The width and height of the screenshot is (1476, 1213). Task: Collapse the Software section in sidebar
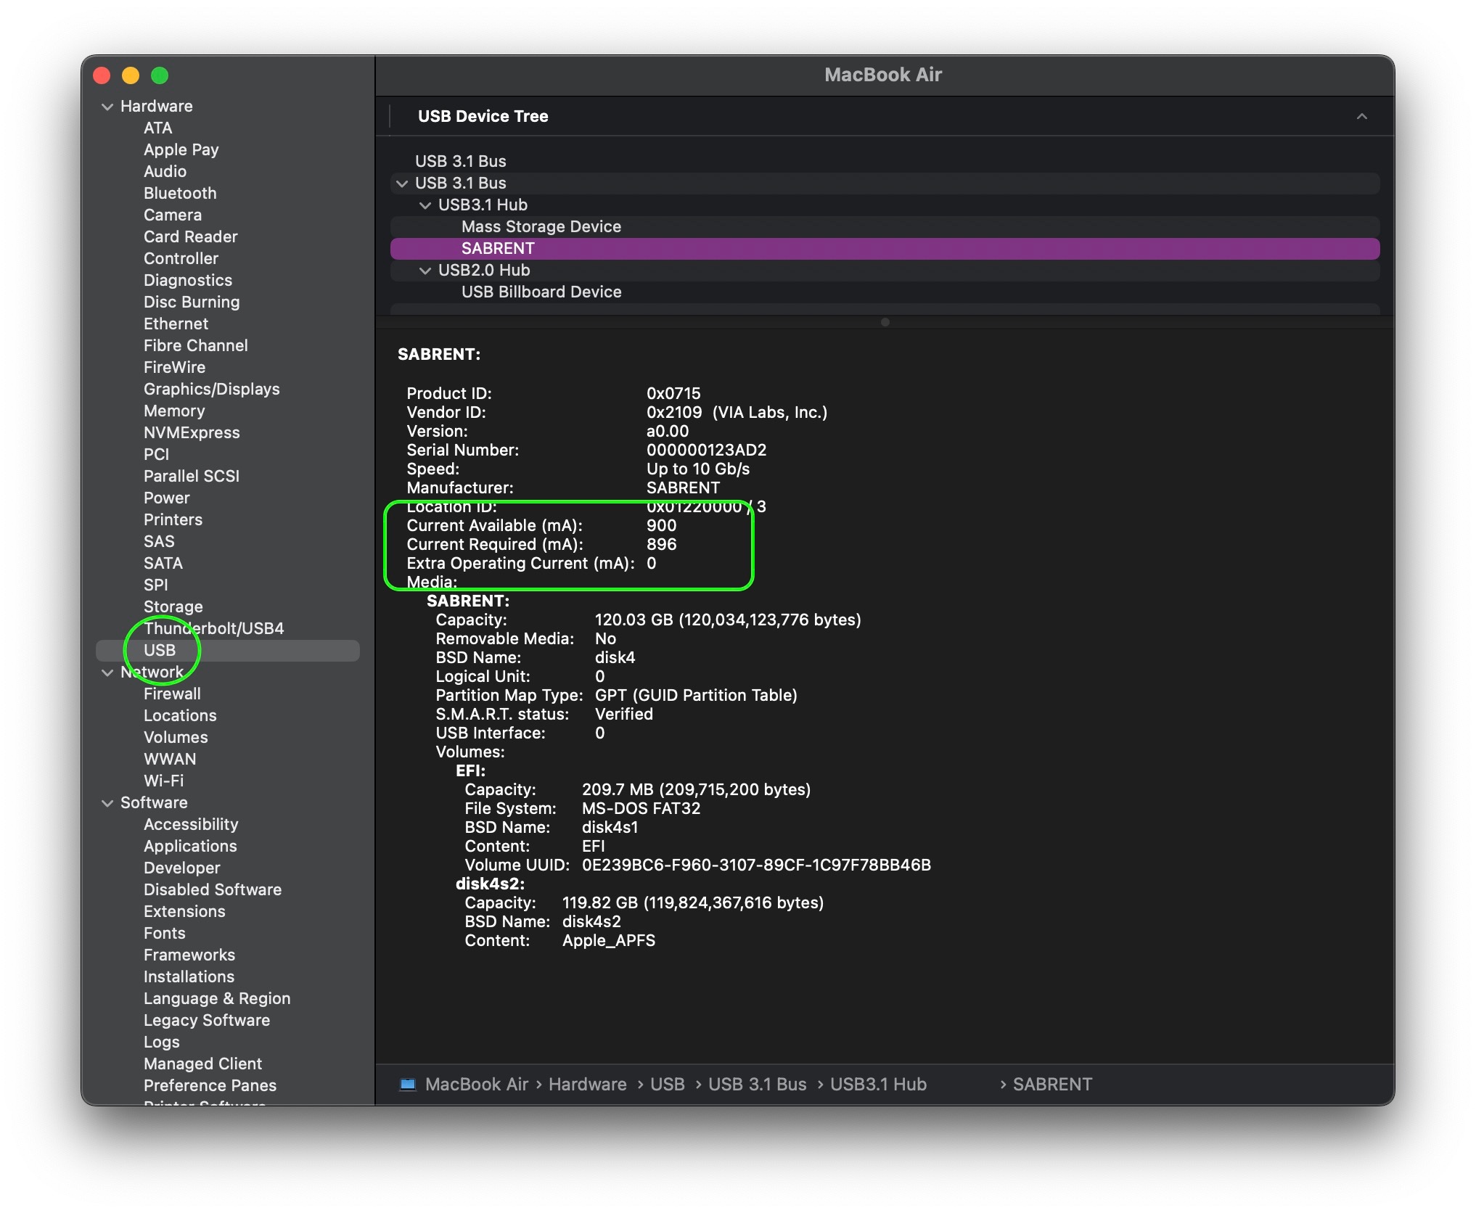tap(106, 802)
